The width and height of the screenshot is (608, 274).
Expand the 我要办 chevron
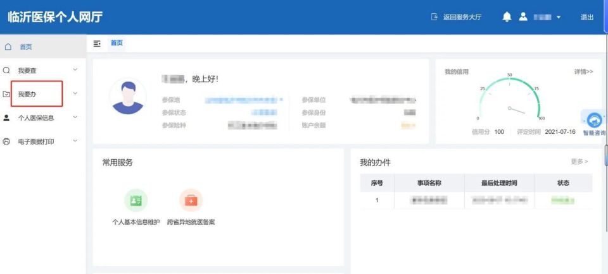tap(75, 93)
